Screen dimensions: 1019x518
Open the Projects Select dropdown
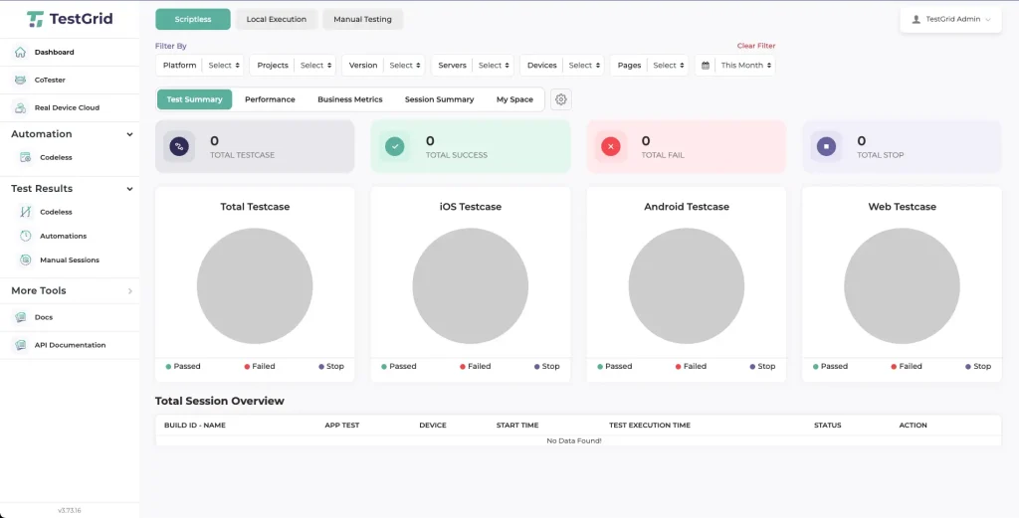pyautogui.click(x=315, y=66)
